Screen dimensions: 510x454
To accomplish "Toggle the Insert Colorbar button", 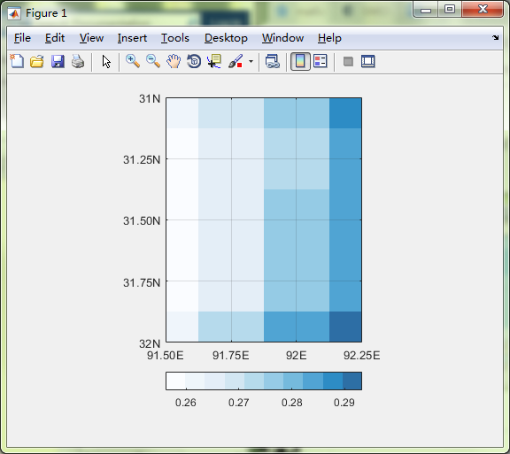I will [300, 61].
